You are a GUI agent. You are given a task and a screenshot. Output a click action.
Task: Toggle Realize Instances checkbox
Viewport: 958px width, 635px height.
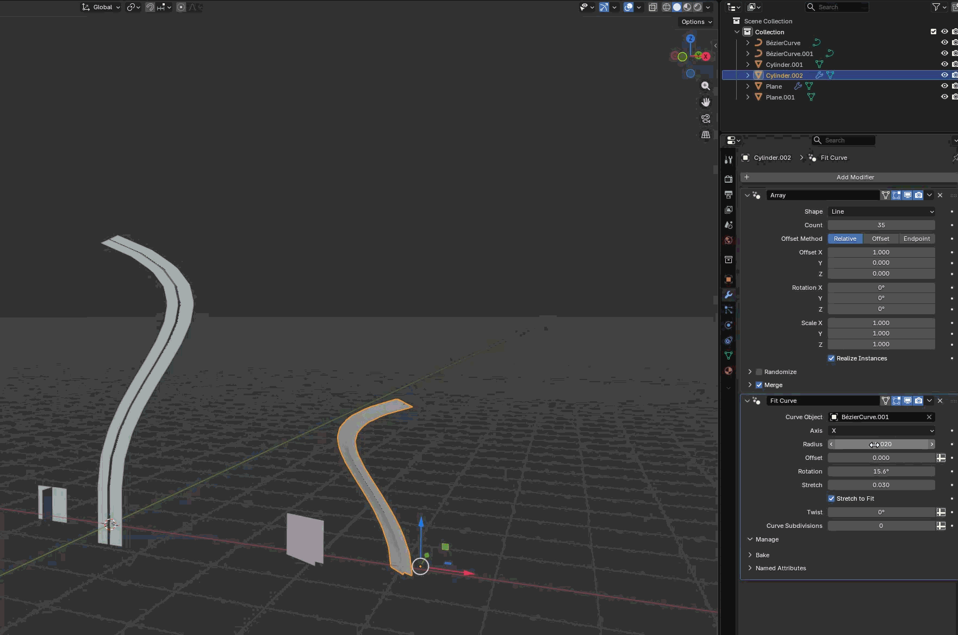click(x=831, y=358)
